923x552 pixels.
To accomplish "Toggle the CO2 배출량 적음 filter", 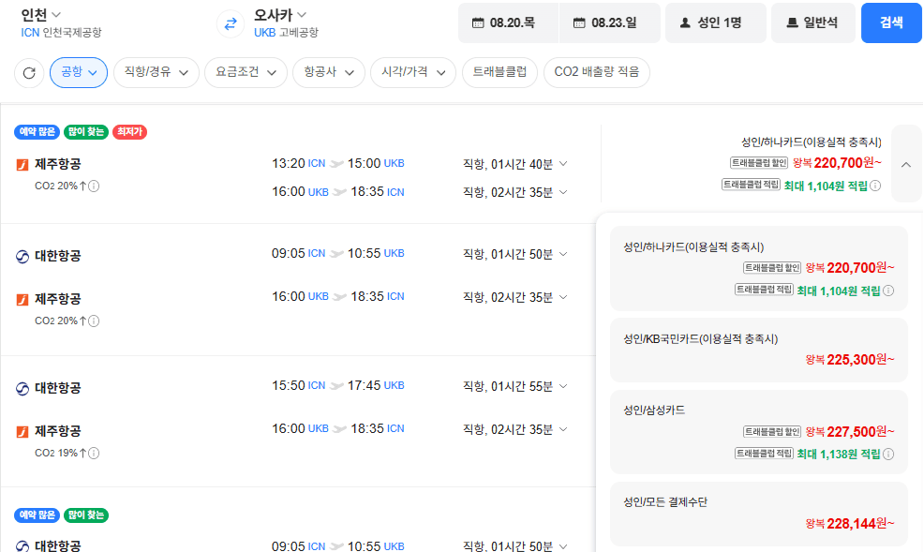I will coord(596,72).
